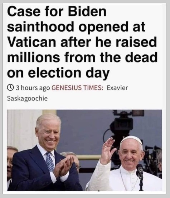Click the author name 'Exavier'
Image resolution: width=170 pixels, height=198 pixels.
click(x=117, y=88)
